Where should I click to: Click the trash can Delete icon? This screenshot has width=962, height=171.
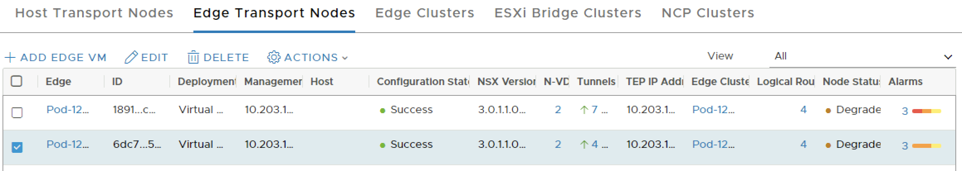pyautogui.click(x=193, y=57)
